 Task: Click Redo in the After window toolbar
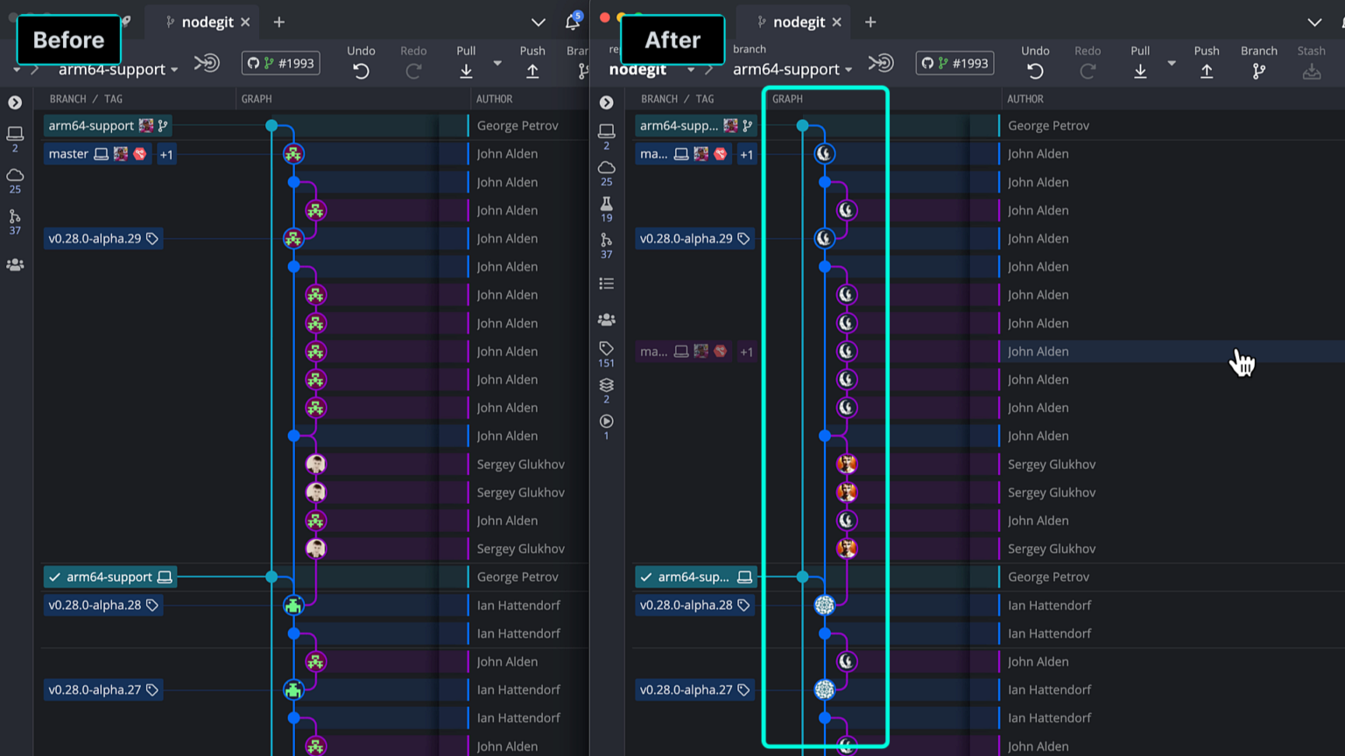coord(1088,62)
